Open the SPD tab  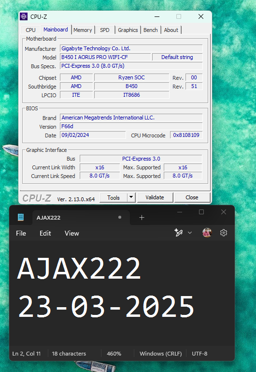pos(105,30)
